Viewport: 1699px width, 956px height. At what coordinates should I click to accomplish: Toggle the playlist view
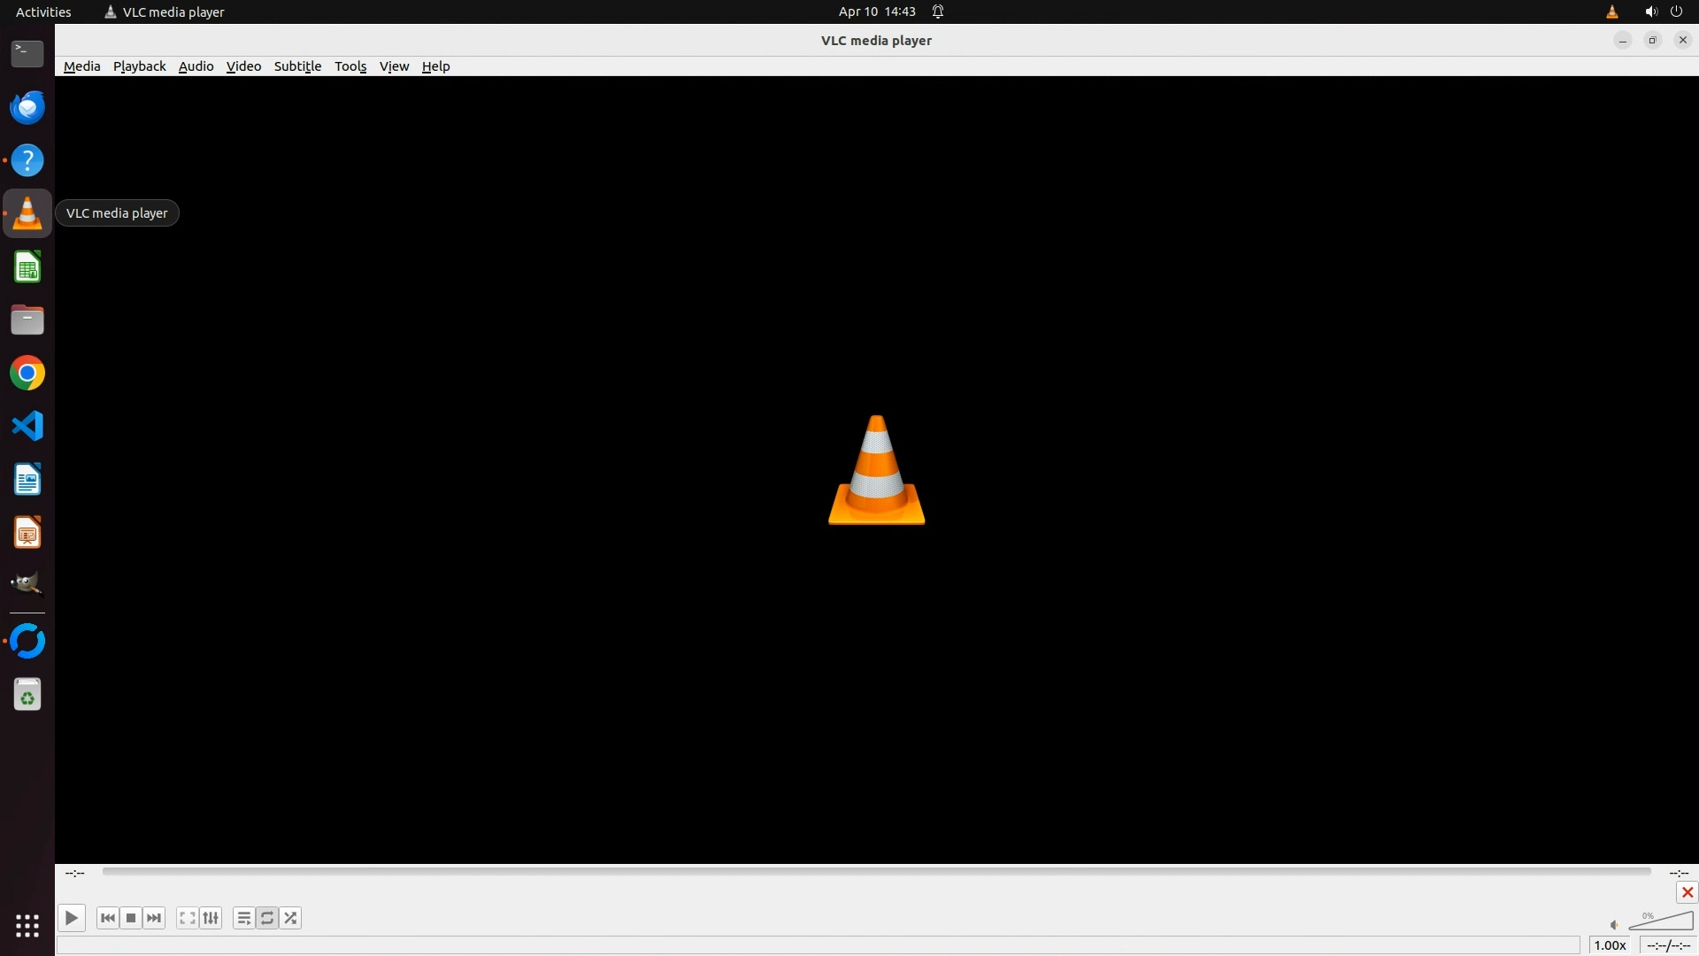tap(243, 918)
